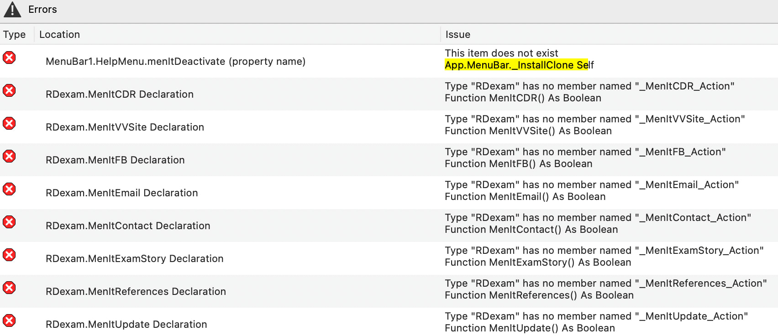Sort by the Type column header
Screen dimensions: 778x336
pos(15,35)
